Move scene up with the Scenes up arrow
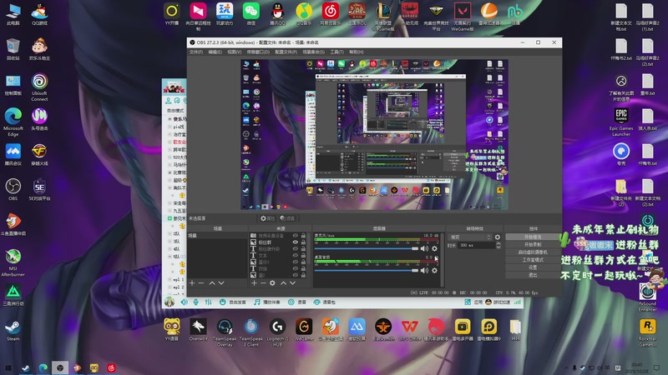This screenshot has height=375, width=668. pos(212,283)
